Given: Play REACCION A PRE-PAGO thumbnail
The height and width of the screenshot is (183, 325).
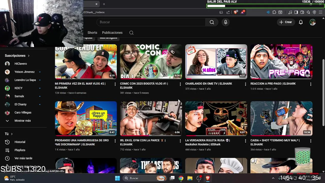Looking at the screenshot, I should click(x=281, y=62).
